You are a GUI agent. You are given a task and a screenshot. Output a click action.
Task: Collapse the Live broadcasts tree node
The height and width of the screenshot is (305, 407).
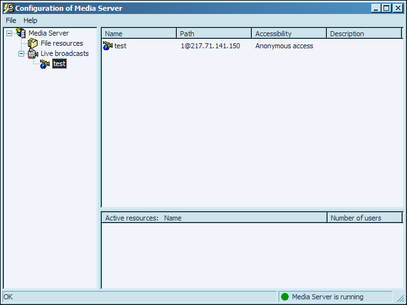coord(21,53)
